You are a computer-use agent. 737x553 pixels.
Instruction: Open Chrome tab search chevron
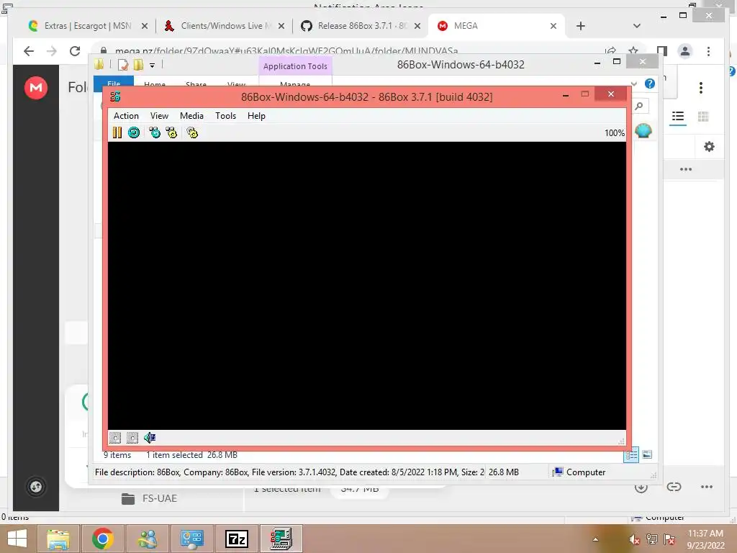point(636,26)
